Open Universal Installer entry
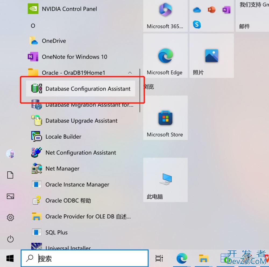The height and width of the screenshot is (267, 269). 81,246
